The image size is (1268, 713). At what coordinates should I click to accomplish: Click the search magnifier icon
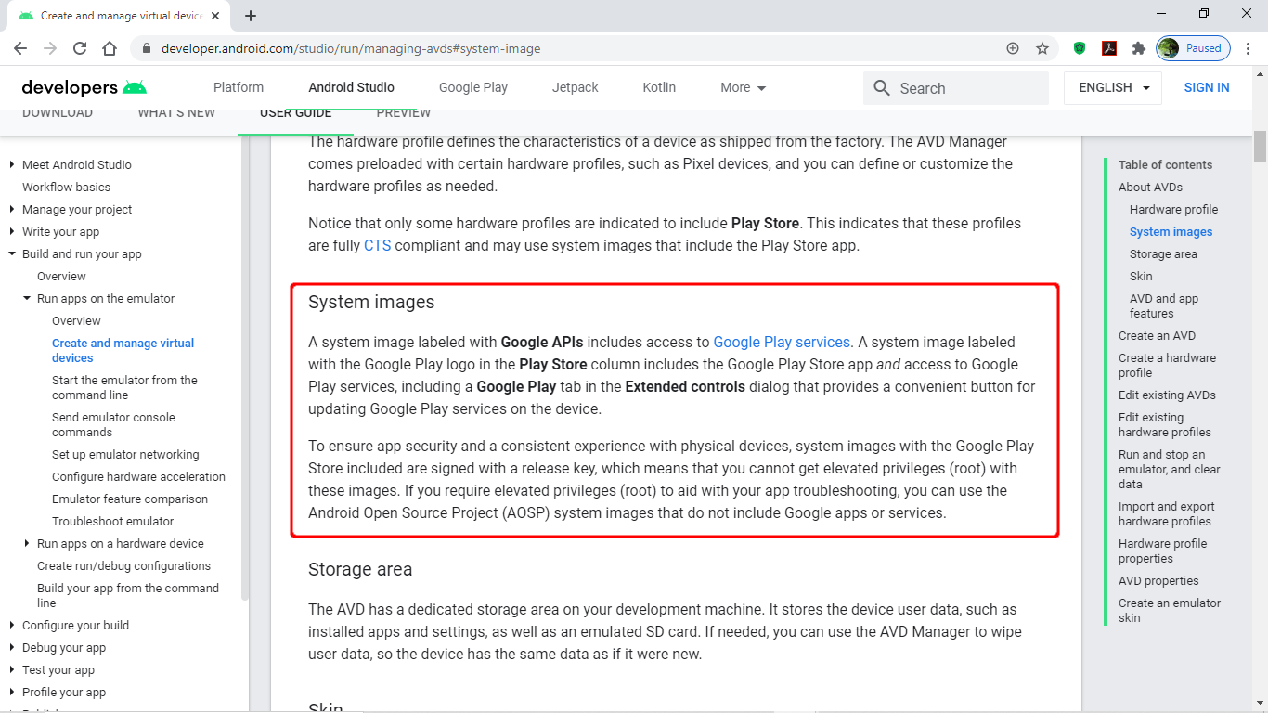tap(881, 87)
